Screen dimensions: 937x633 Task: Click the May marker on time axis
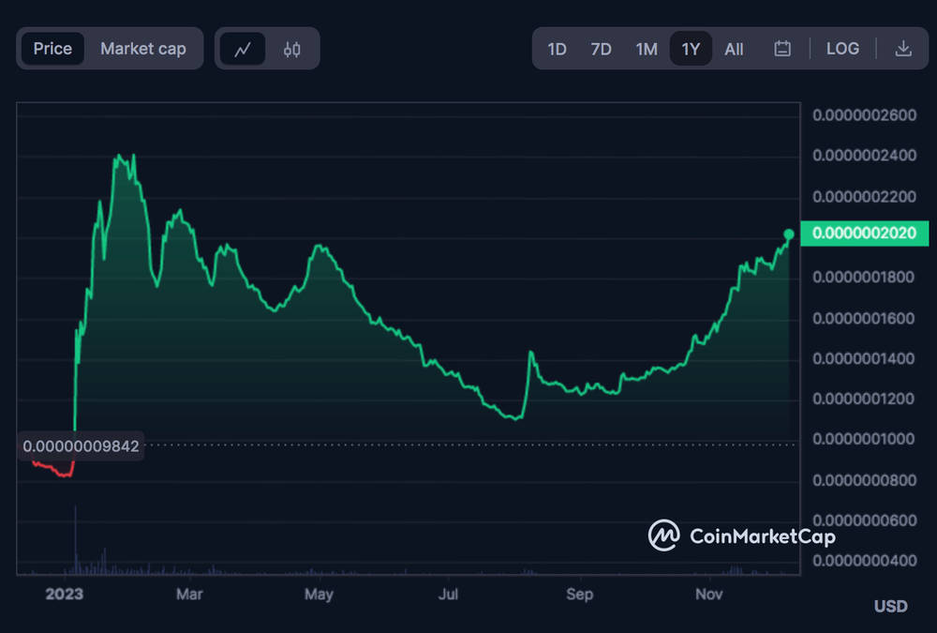click(319, 595)
